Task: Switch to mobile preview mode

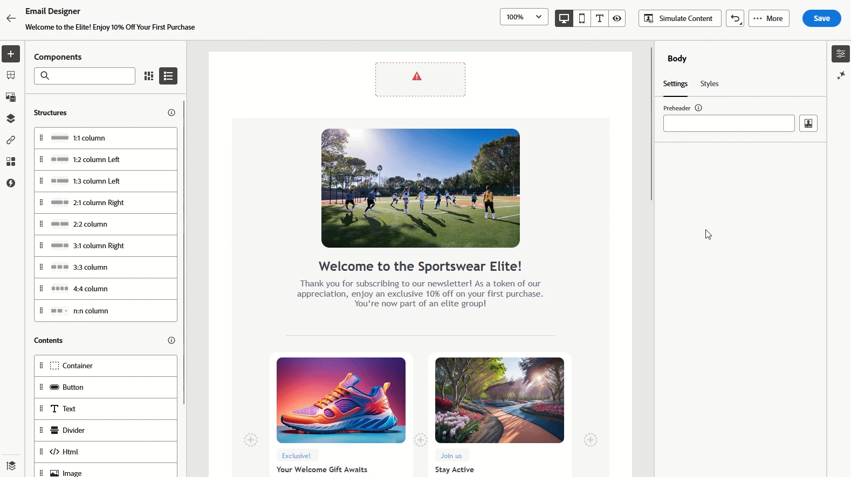Action: pyautogui.click(x=582, y=18)
